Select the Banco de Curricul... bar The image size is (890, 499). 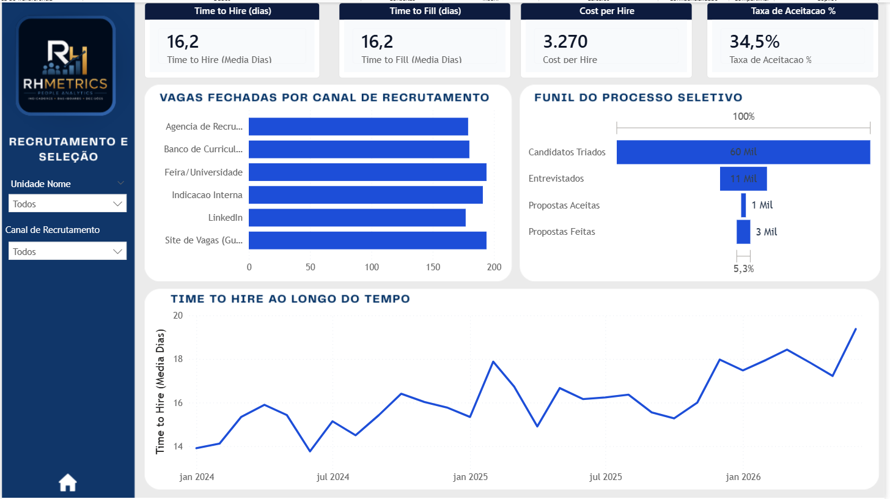tap(359, 149)
